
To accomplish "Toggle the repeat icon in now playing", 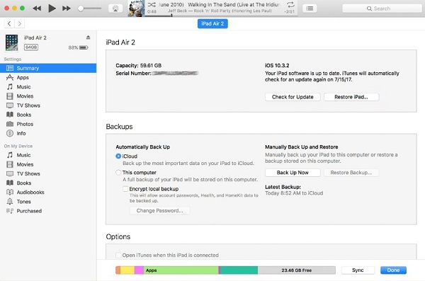I will coord(290,4).
